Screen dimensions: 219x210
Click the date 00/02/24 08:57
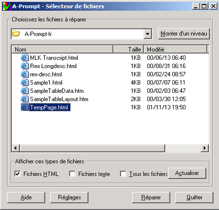[166, 74]
